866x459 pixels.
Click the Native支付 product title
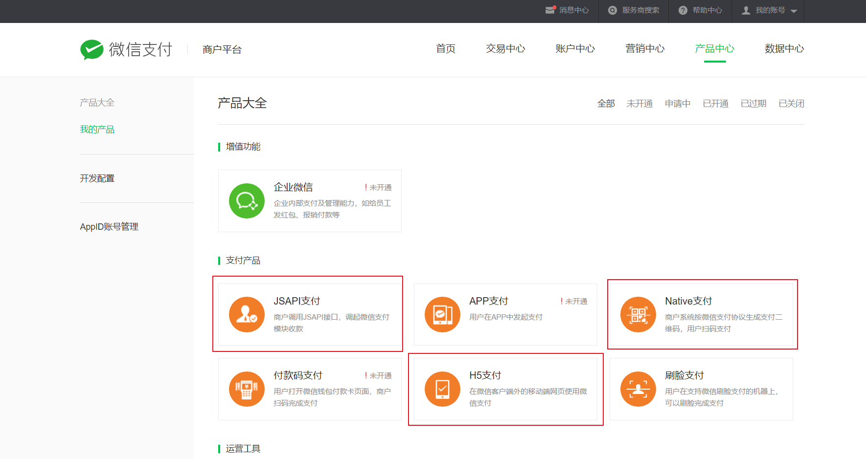coord(688,301)
